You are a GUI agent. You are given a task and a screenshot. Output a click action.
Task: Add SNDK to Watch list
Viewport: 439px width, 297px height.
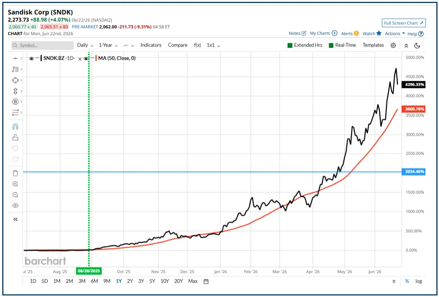(372, 33)
